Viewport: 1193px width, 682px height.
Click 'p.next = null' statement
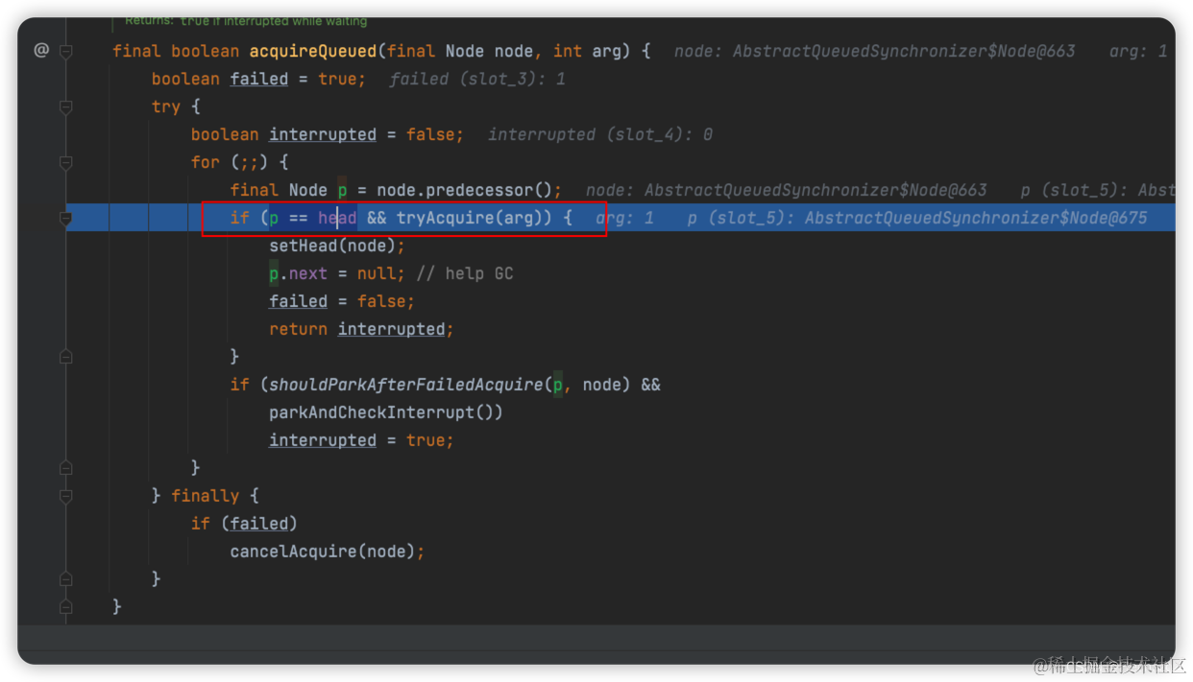tap(337, 273)
